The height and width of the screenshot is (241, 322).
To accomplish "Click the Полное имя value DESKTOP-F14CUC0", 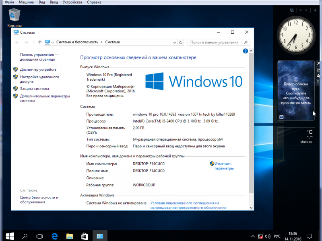I will [x=149, y=171].
